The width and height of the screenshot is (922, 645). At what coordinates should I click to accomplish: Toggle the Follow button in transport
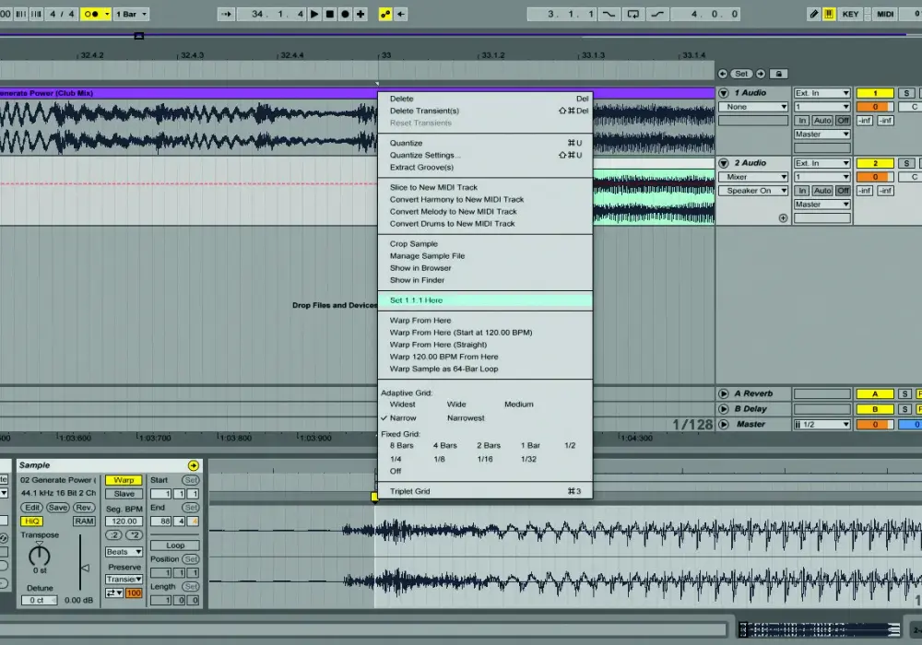227,14
